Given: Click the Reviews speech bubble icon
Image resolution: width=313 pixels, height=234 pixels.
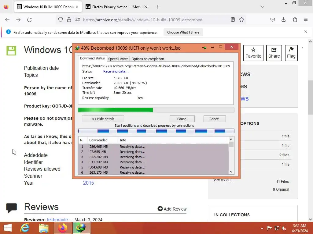Looking at the screenshot, I should point(11,208).
